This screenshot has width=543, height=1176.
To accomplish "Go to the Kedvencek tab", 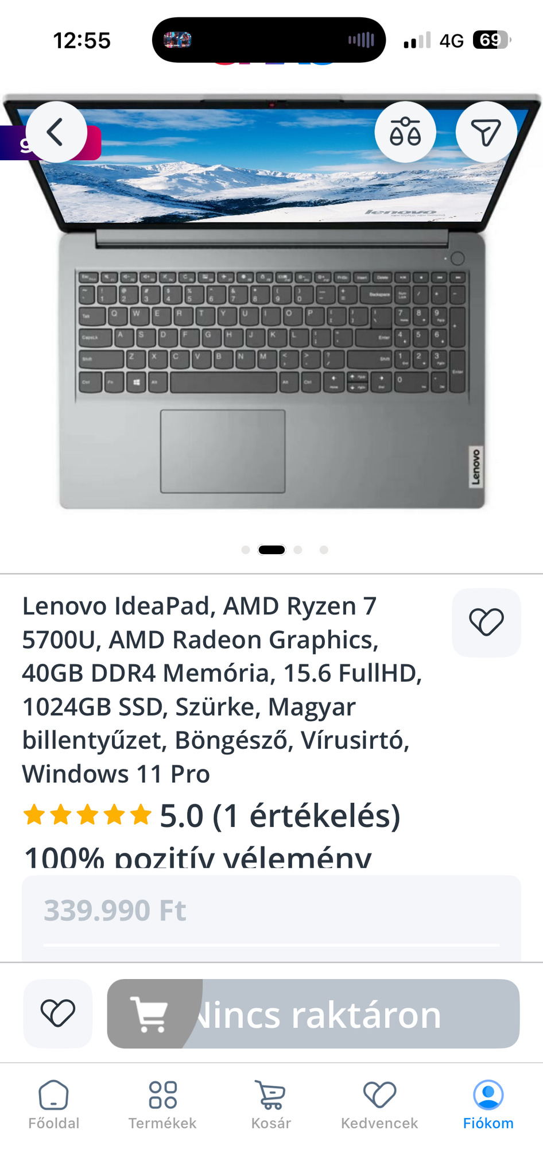I will 379,1105.
